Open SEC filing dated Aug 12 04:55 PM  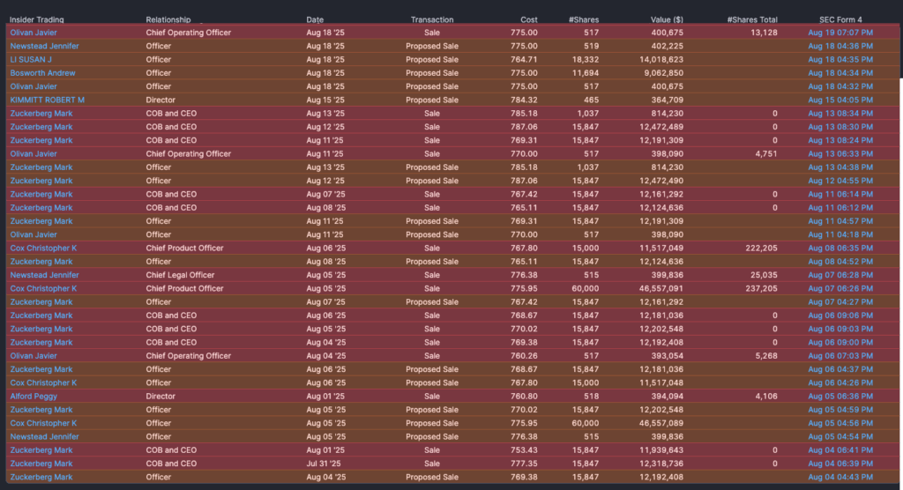point(840,181)
